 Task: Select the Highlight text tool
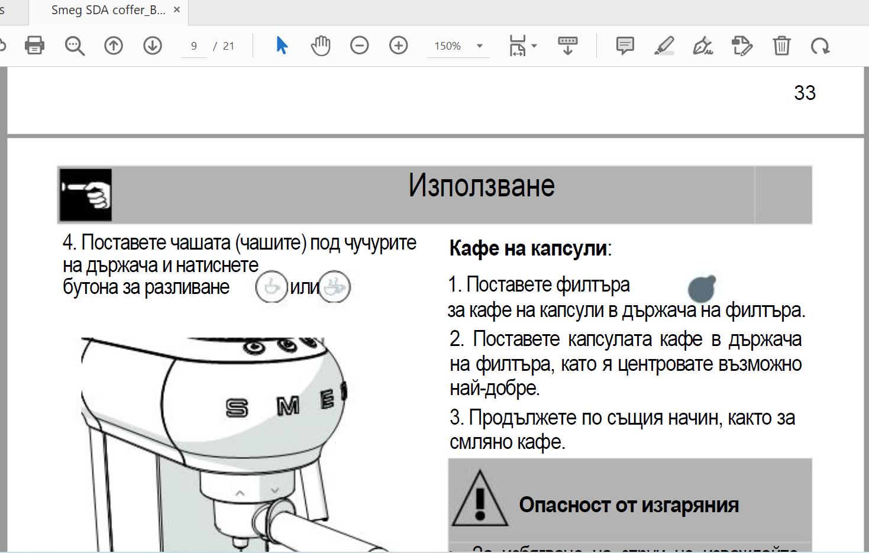click(x=664, y=46)
